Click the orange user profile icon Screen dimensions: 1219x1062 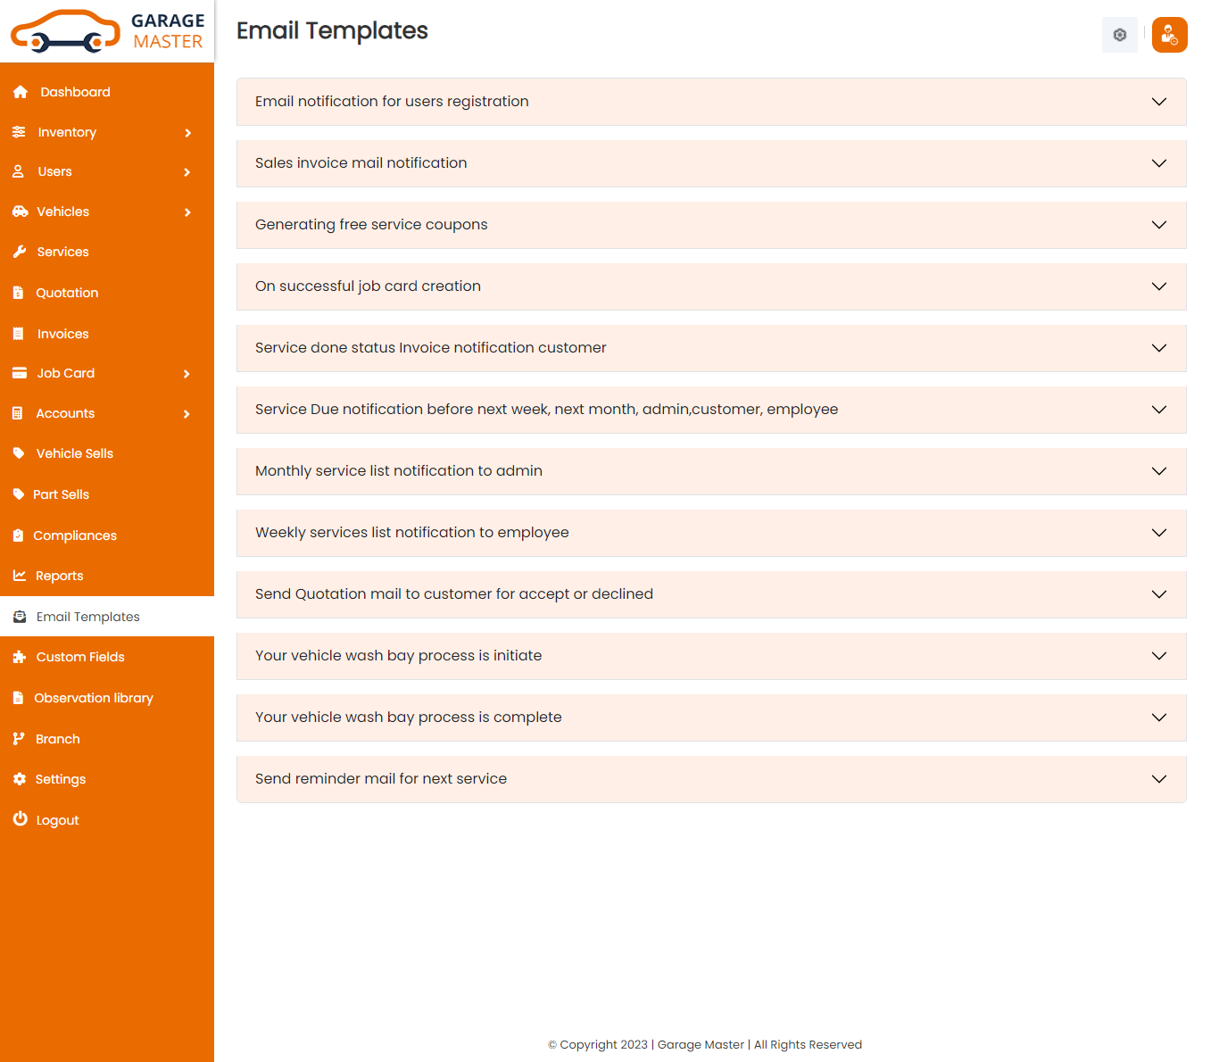1169,35
